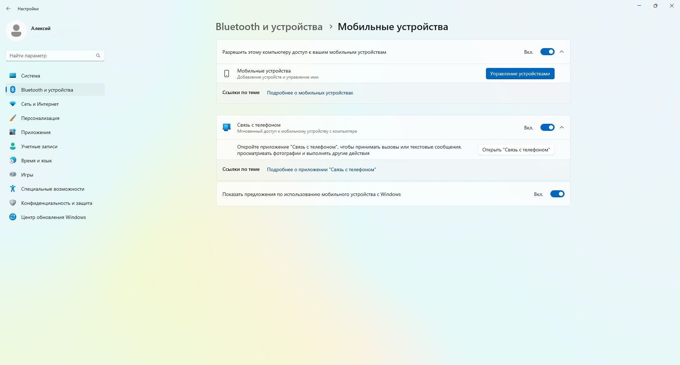
Task: Open Специальные возможности settings
Action: click(55, 189)
